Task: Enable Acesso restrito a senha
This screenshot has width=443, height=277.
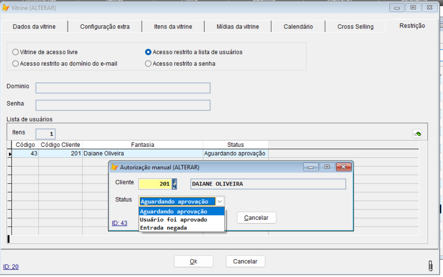Action: pos(148,63)
